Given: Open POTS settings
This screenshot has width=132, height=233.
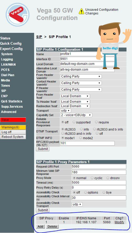Looking at the screenshot, I should (5, 70).
